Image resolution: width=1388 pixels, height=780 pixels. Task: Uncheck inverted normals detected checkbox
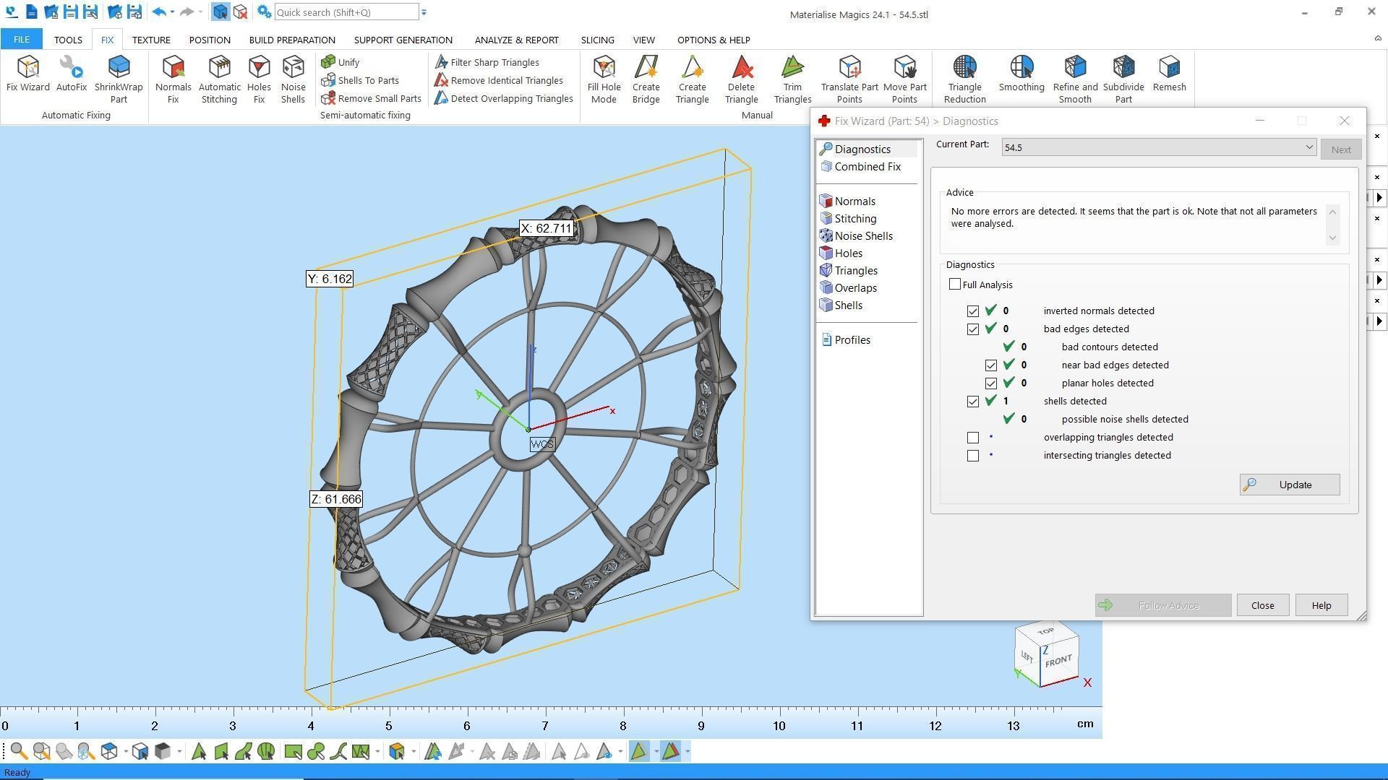(x=973, y=311)
